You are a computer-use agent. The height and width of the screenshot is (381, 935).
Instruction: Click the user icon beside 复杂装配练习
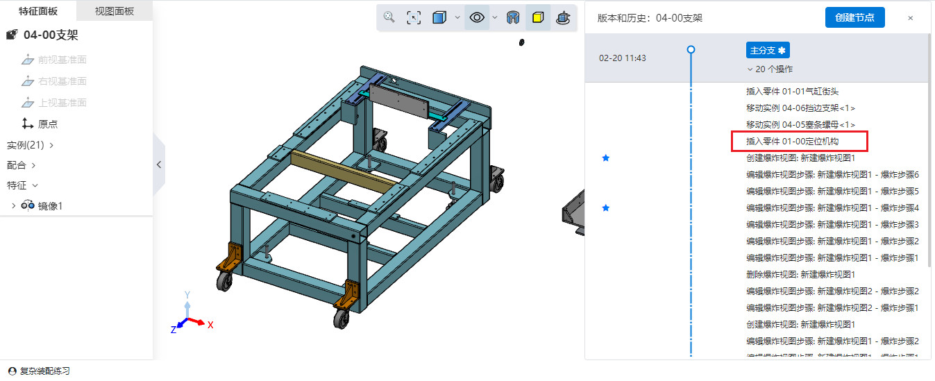pos(12,371)
